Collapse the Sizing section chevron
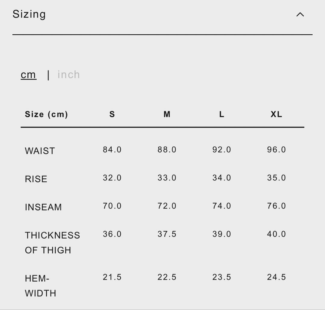 (x=300, y=14)
